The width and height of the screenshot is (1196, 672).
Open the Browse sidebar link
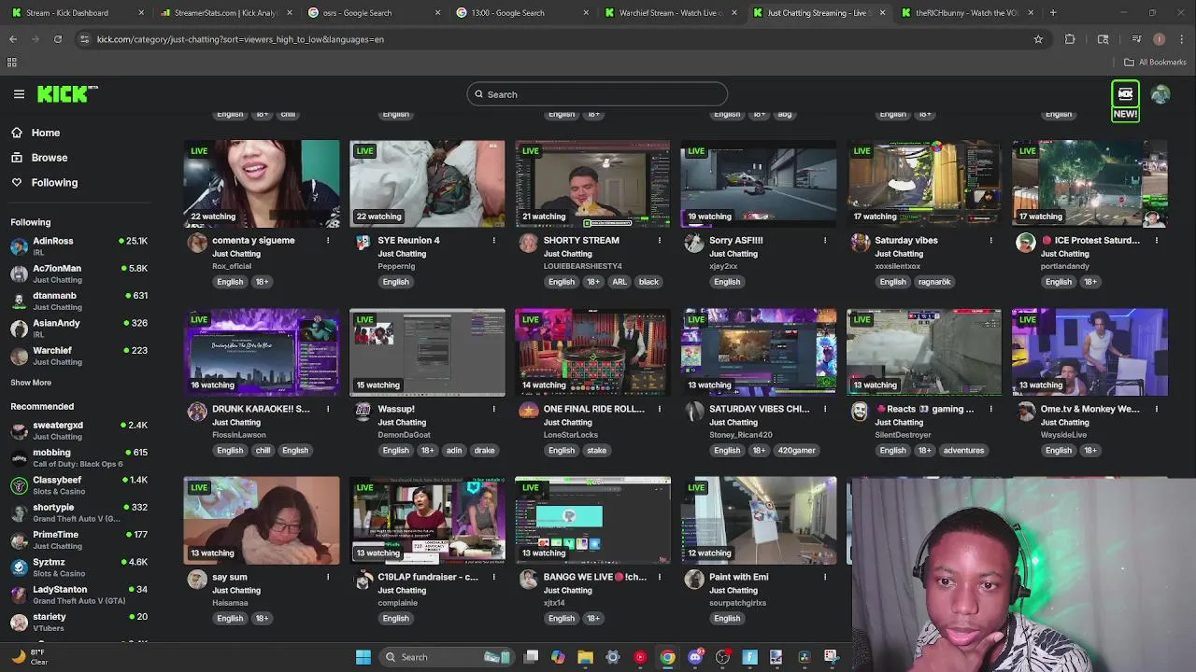coord(39,158)
